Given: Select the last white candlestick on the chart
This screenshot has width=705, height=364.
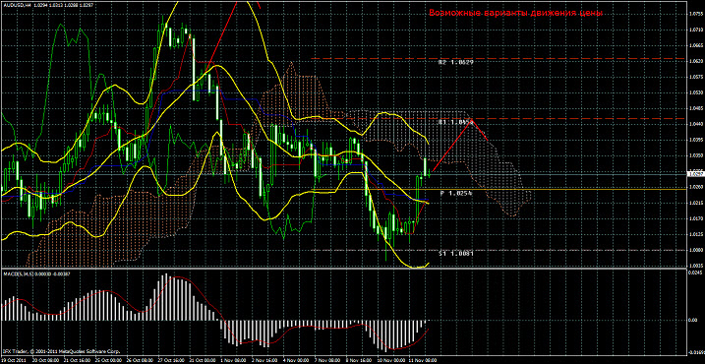Looking at the screenshot, I should (426, 167).
